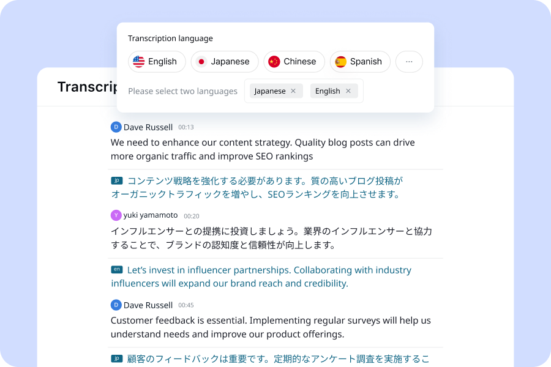Click the Spain flag icon
Viewport: 551px width, 367px height.
(340, 62)
